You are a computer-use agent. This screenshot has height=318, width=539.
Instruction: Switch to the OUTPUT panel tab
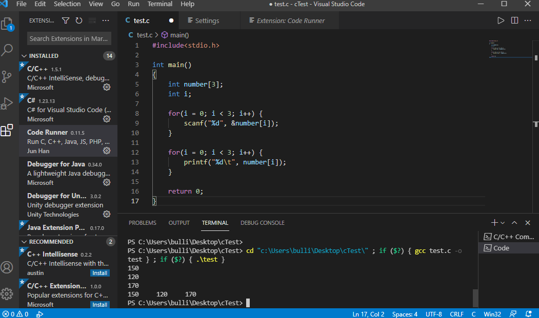(179, 223)
